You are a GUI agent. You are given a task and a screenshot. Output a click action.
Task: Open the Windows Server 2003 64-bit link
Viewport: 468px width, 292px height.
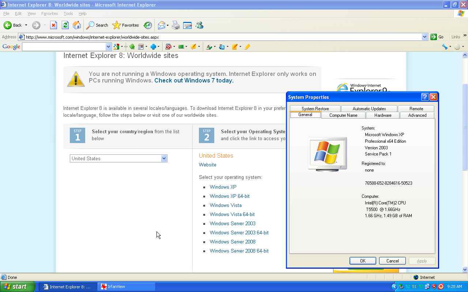(x=239, y=233)
